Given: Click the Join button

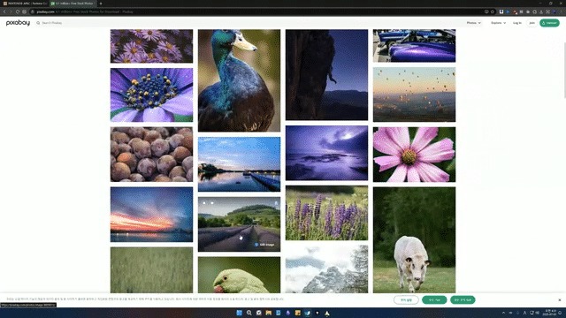Looking at the screenshot, I should (532, 23).
